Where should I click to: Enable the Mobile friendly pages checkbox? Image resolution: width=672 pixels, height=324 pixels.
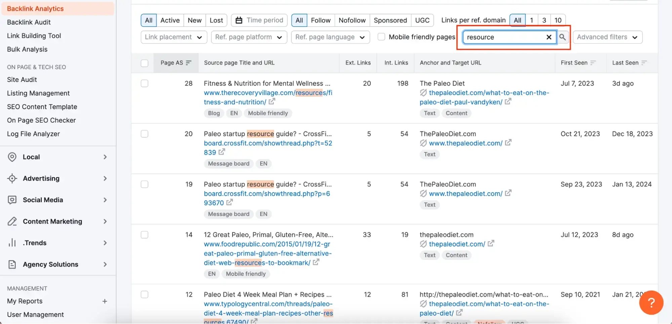point(381,37)
